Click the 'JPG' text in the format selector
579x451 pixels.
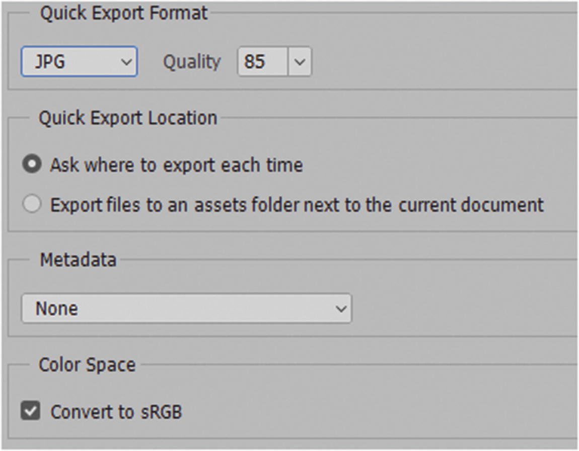pyautogui.click(x=50, y=62)
